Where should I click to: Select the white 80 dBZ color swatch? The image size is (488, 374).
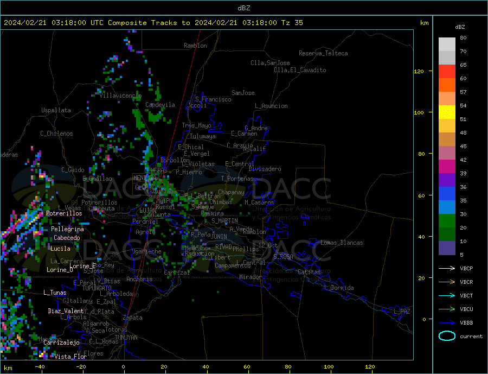point(447,45)
